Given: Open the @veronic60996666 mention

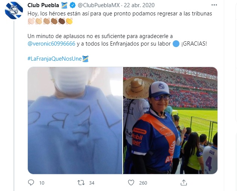Looking at the screenshot, I should (x=52, y=44).
